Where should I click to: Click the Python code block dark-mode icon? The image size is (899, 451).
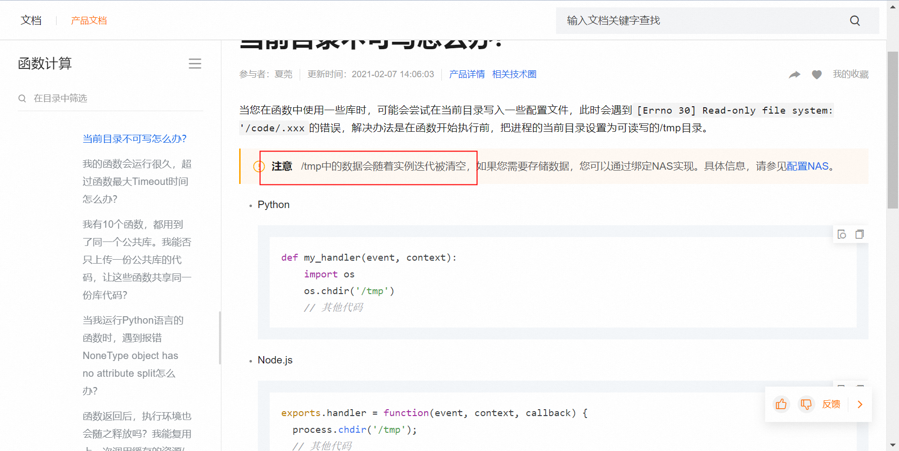842,234
